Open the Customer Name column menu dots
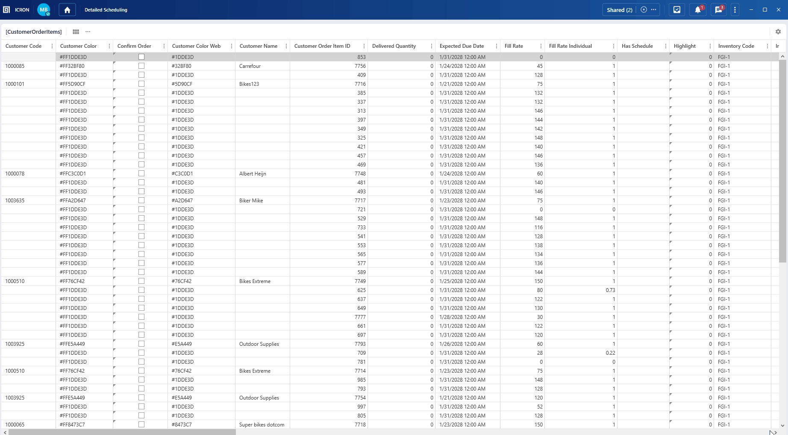Viewport: 788px width, 435px height. point(286,46)
